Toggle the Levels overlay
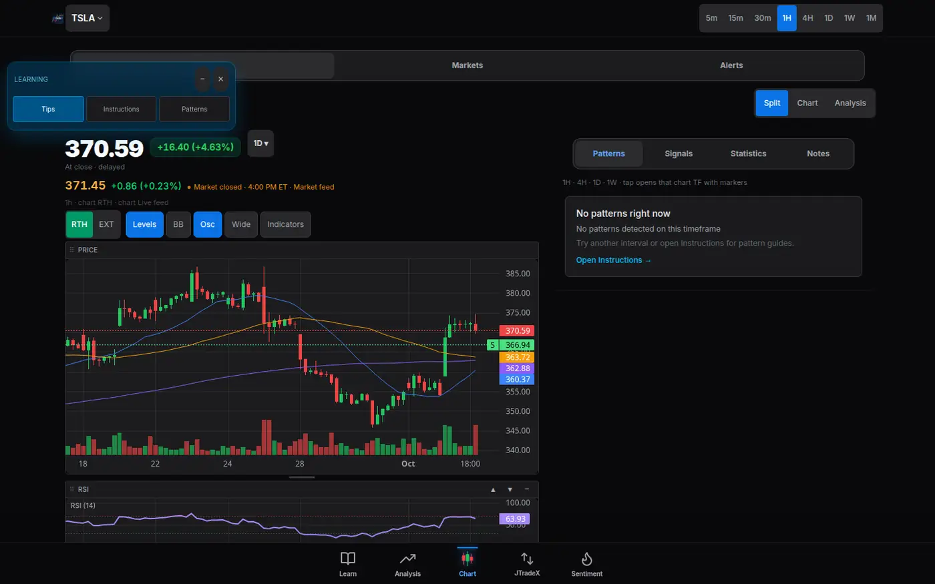 144,224
